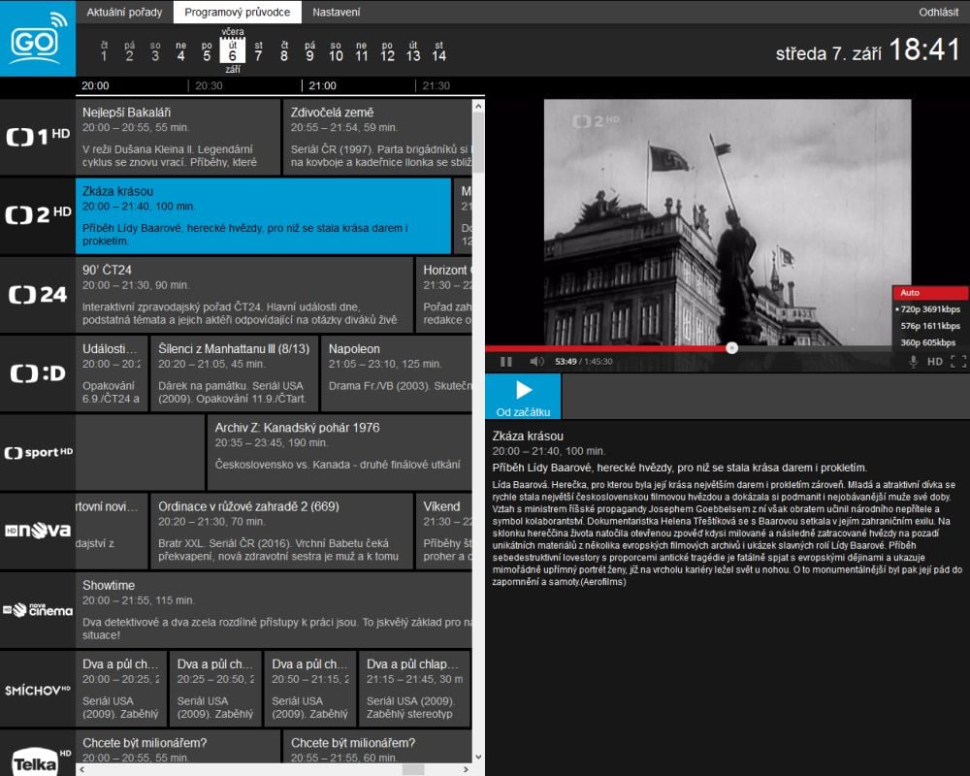The height and width of the screenshot is (776, 970).
Task: Pick 576p 1611kbps quality option
Action: pos(929,326)
